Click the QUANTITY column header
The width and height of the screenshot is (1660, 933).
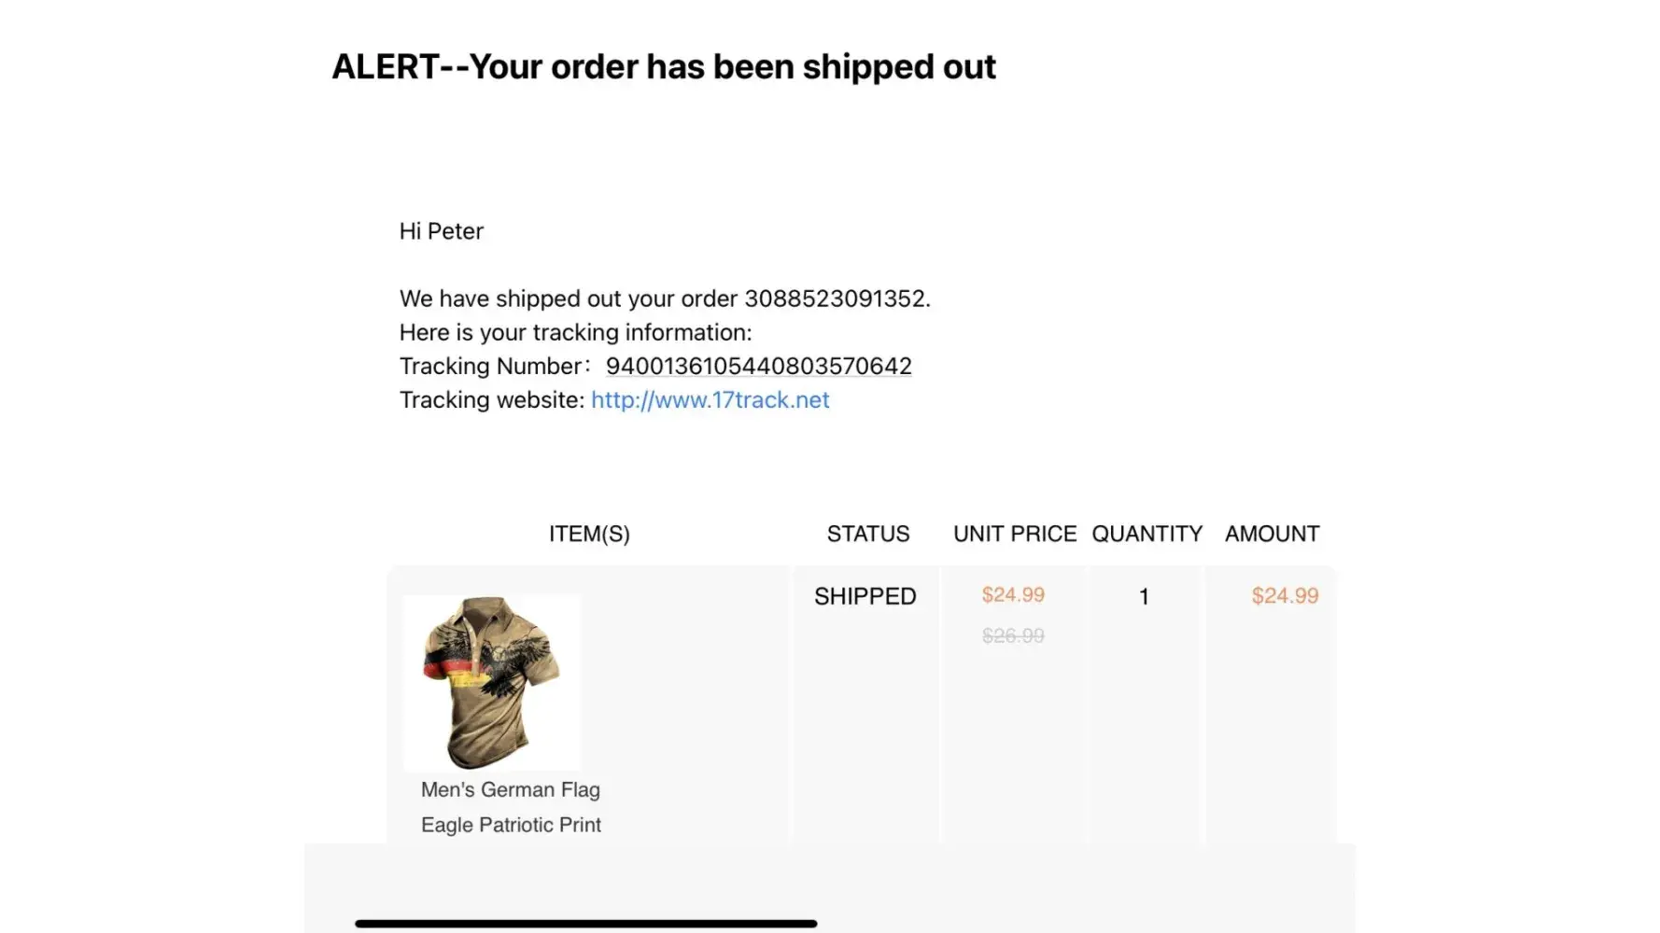(x=1147, y=535)
